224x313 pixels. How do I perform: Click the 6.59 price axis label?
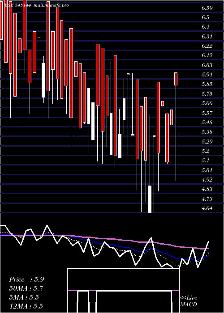point(207,8)
